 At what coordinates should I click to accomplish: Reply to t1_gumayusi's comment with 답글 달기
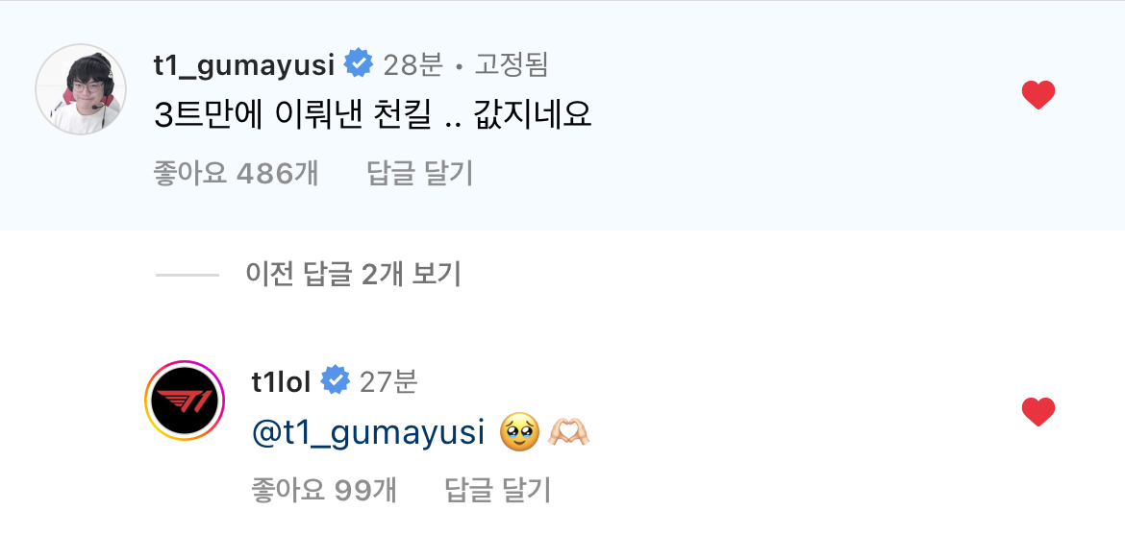(420, 173)
